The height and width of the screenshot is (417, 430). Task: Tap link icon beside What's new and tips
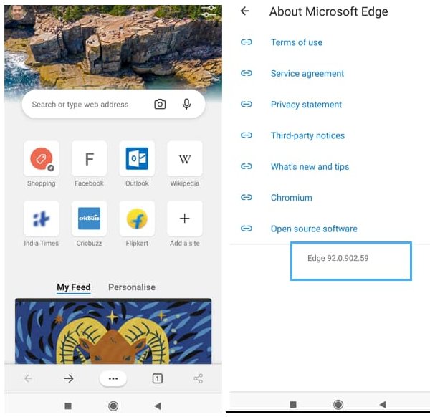click(247, 166)
